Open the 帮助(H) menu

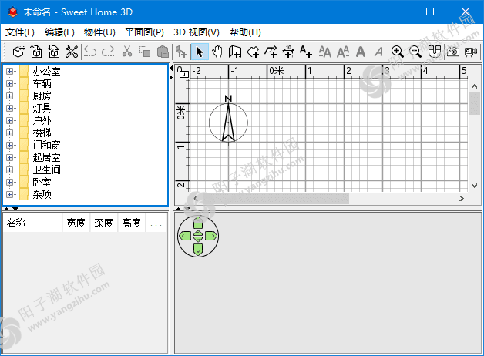point(245,32)
